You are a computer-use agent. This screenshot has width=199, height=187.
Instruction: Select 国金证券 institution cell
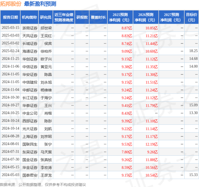[30, 160]
